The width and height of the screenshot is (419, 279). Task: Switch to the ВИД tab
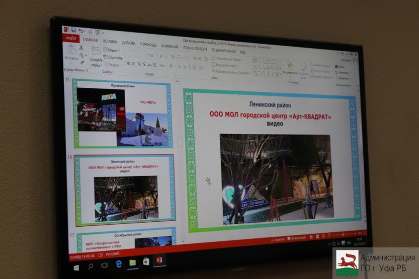[242, 52]
